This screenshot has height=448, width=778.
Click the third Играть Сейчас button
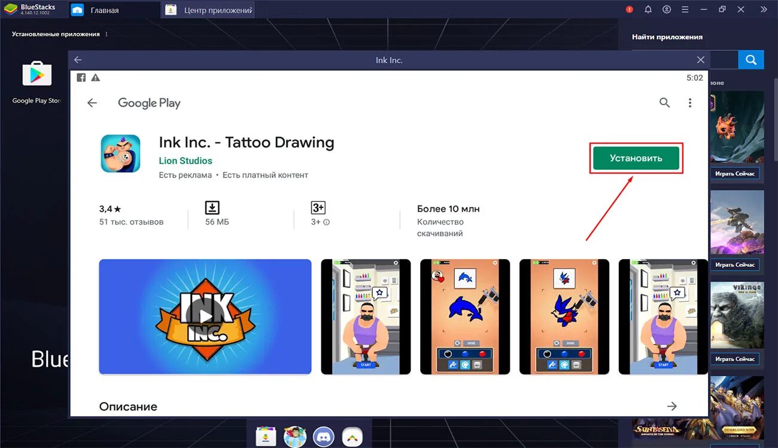point(736,359)
